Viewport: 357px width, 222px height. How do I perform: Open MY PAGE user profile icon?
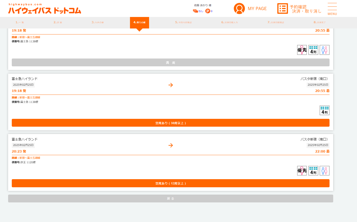coord(239,9)
